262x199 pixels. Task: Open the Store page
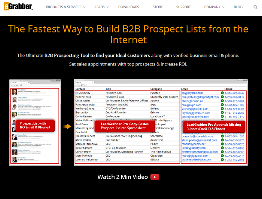(x=158, y=7)
